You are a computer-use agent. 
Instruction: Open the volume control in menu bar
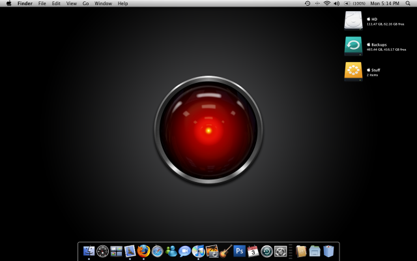pos(337,3)
